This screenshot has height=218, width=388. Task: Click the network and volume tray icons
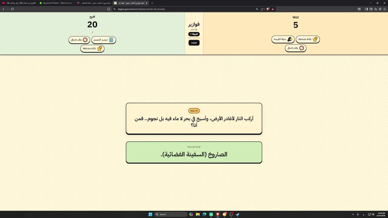(x=371, y=214)
